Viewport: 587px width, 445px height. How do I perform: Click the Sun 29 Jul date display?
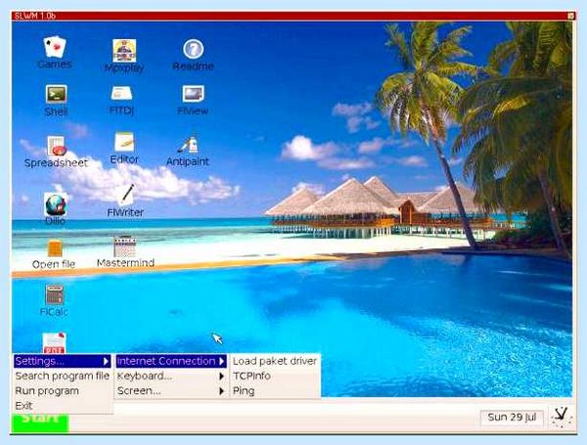click(512, 418)
